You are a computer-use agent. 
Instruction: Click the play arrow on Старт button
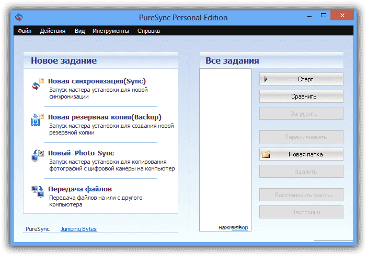(266, 79)
